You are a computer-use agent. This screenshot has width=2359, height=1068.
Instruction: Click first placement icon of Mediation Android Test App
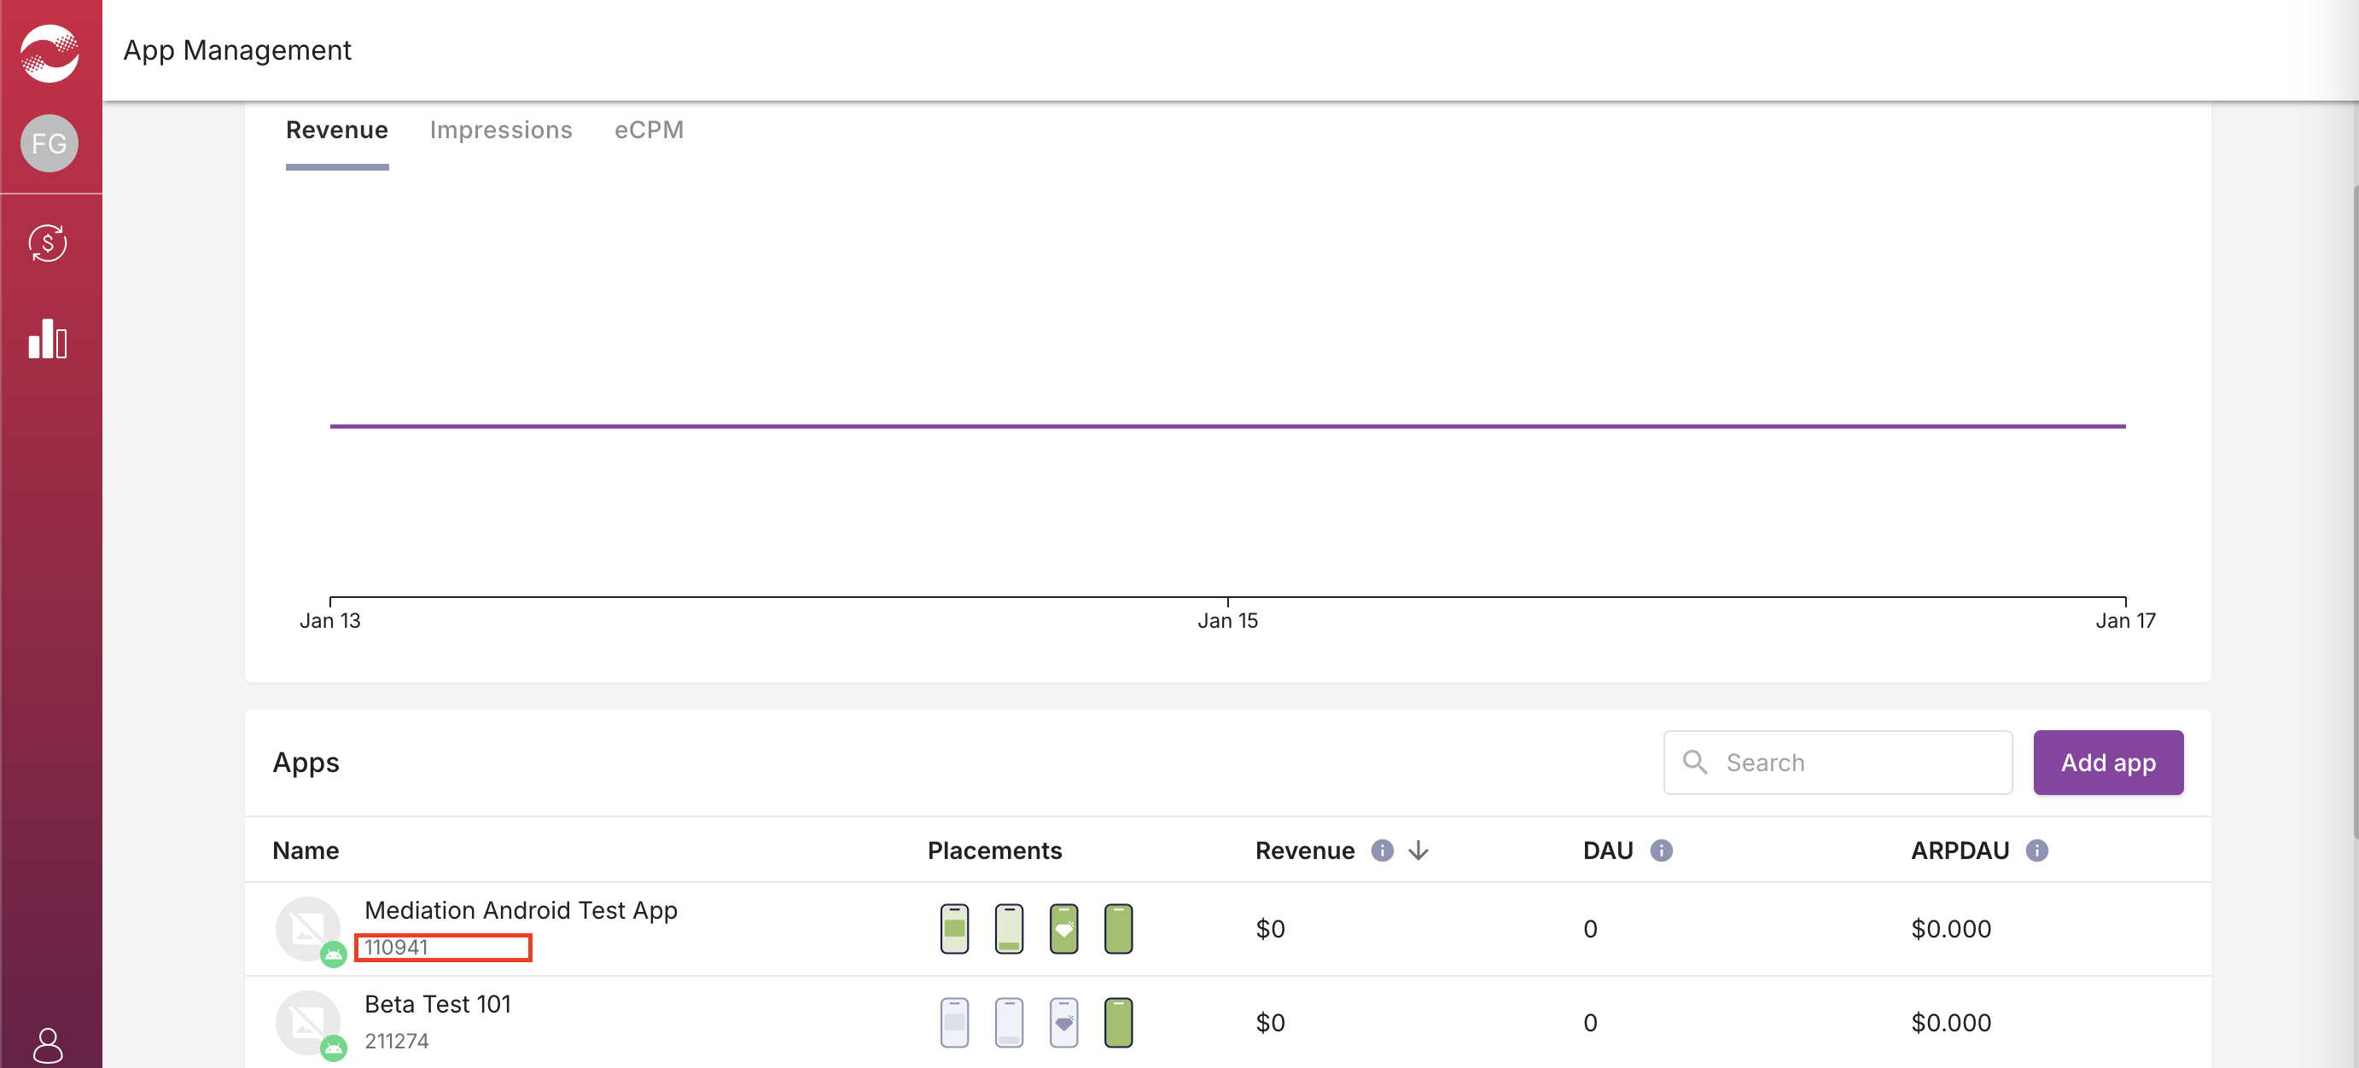[x=954, y=929]
